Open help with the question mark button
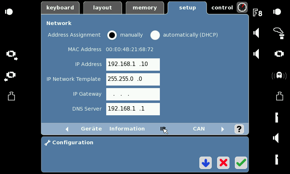 (239, 129)
